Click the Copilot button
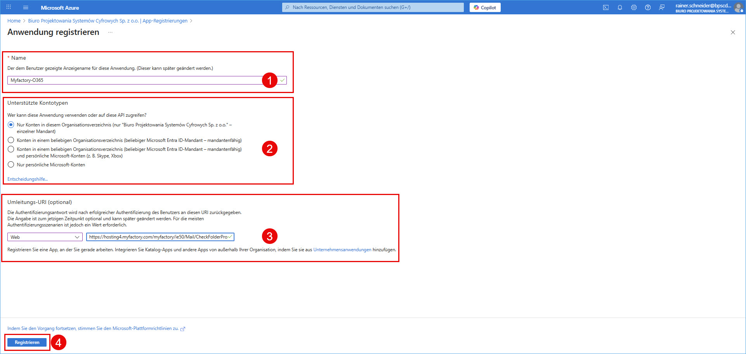Image resolution: width=746 pixels, height=354 pixels. [x=485, y=7]
